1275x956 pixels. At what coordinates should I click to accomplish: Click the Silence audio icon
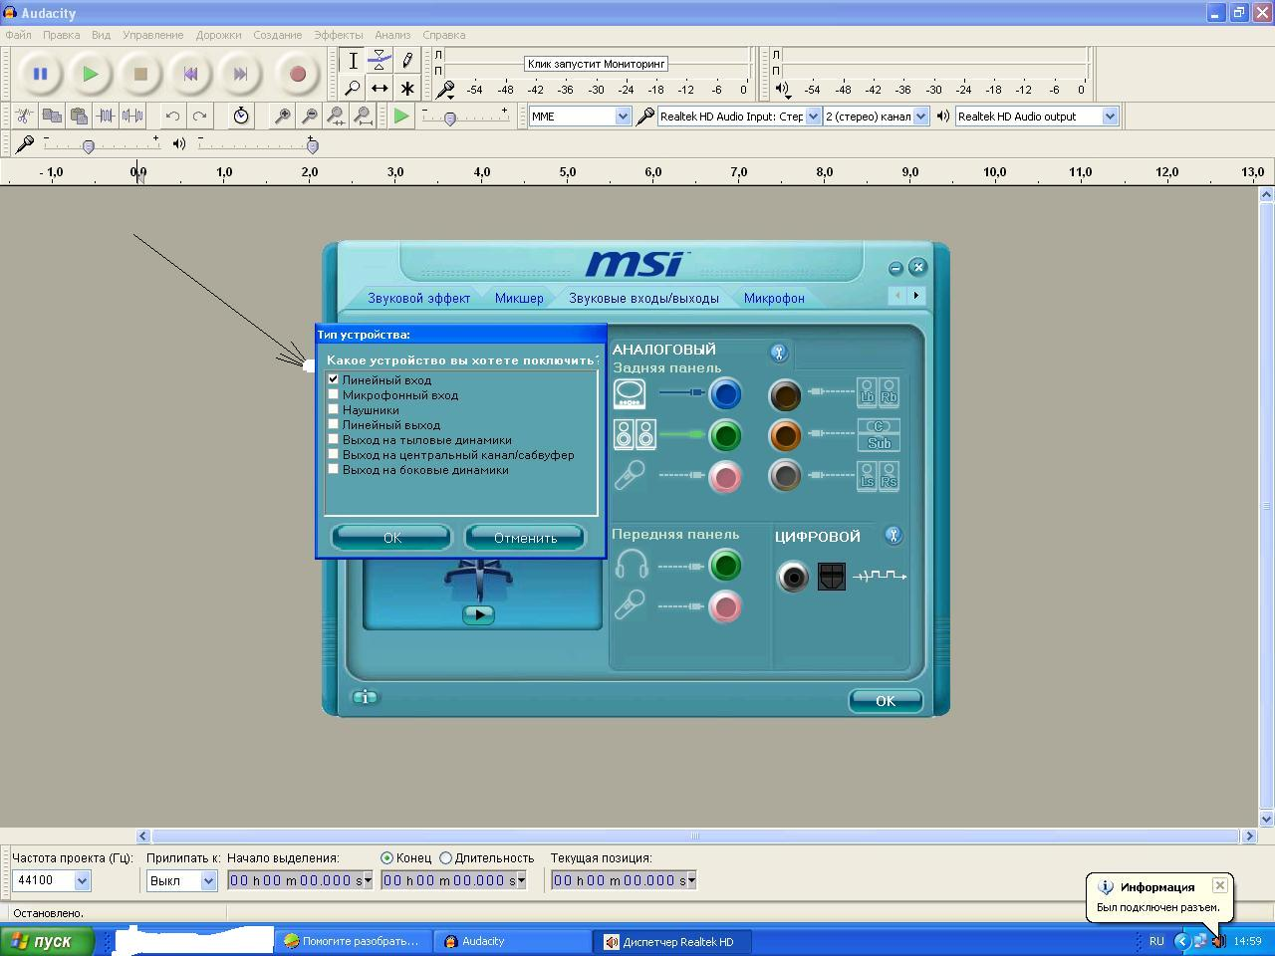132,116
